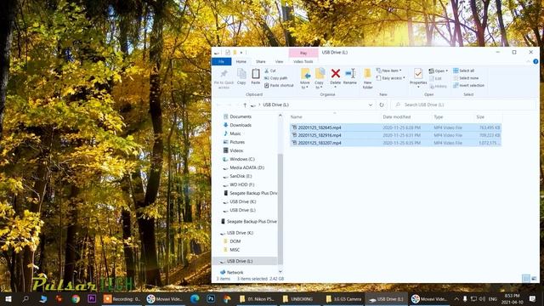This screenshot has height=306, width=544.
Task: Click Invert selection in ribbon
Action: click(468, 85)
